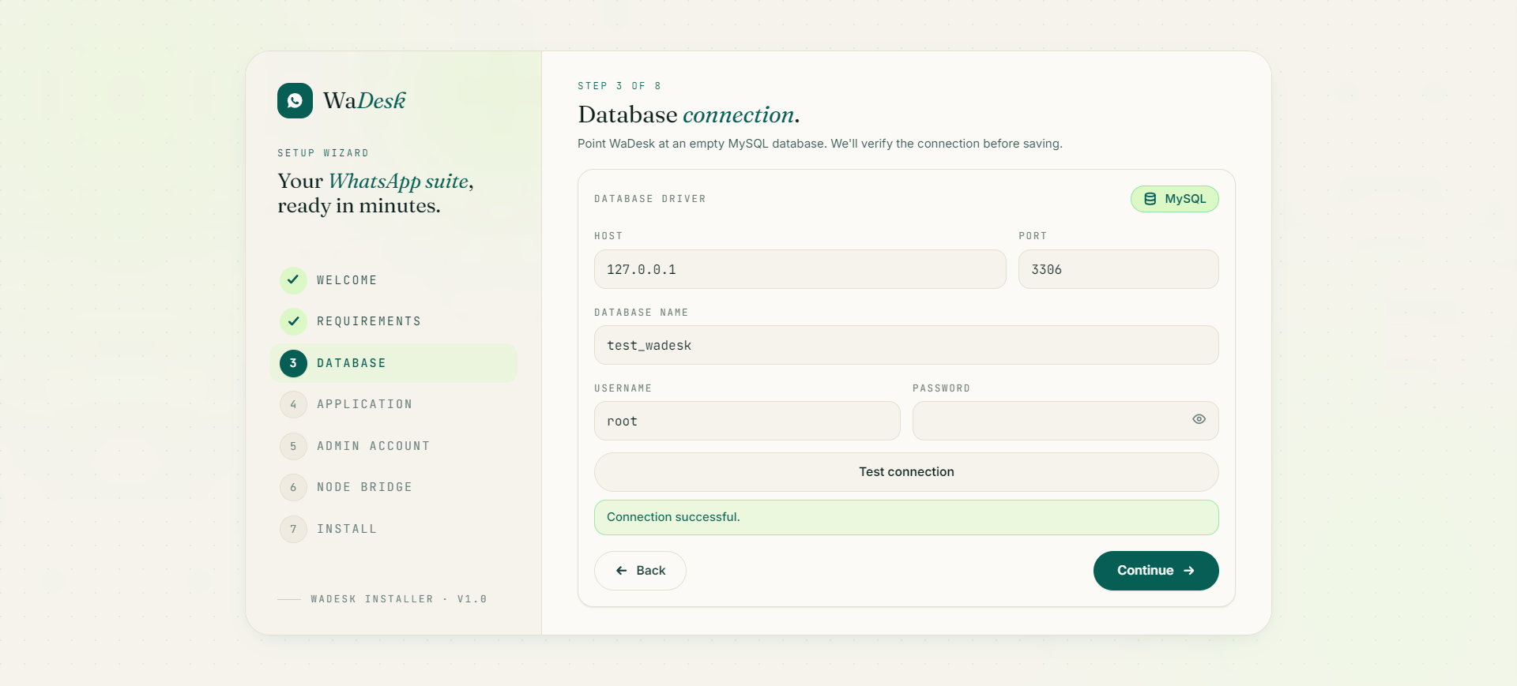Go to the Node Bridge step label

pyautogui.click(x=364, y=487)
